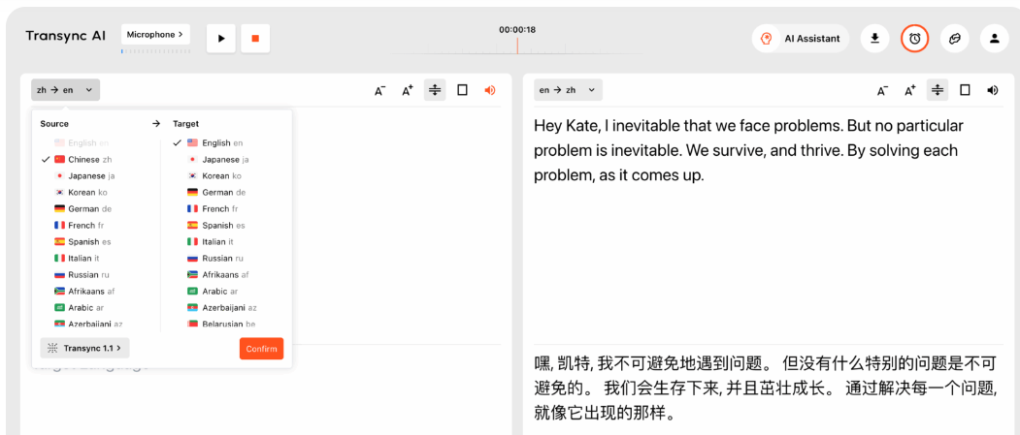Click the 00:00:18 timer

pyautogui.click(x=517, y=30)
